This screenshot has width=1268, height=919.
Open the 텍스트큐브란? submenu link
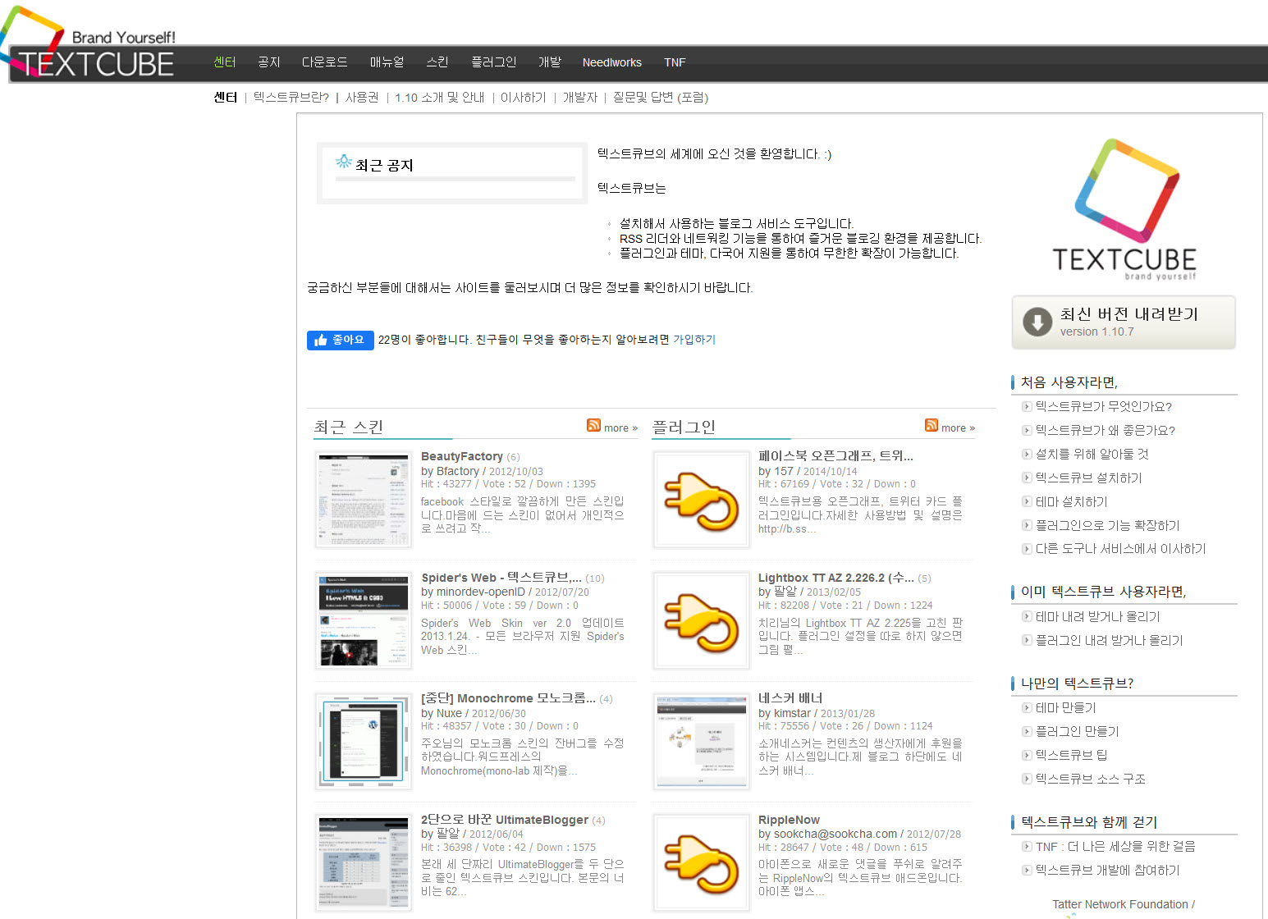pyautogui.click(x=291, y=97)
